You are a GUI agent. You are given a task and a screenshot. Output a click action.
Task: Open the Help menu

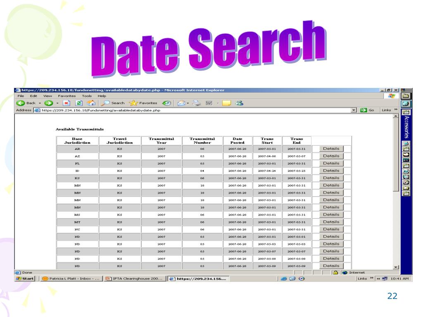pos(102,96)
